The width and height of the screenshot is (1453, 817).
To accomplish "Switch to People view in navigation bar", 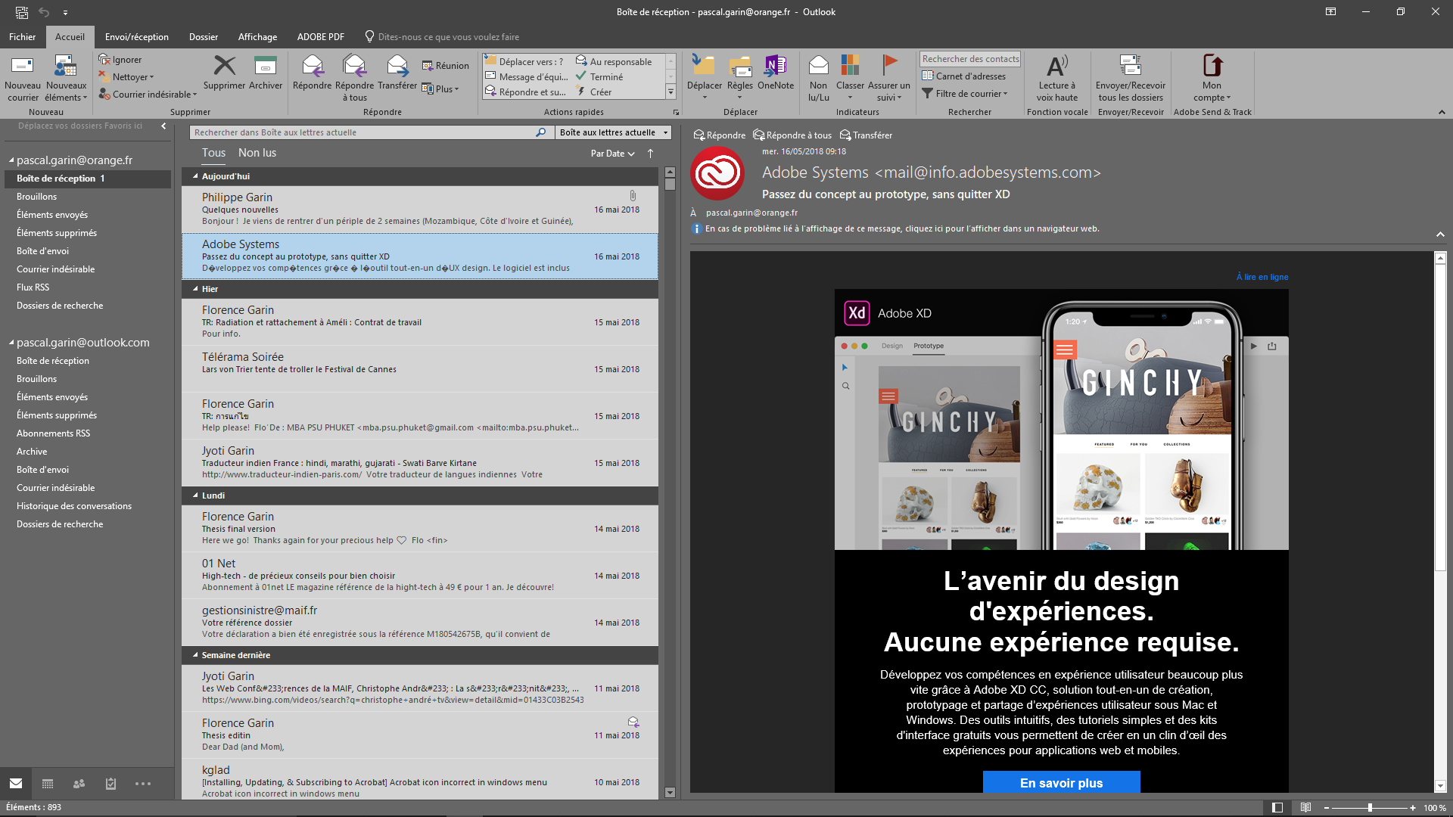I will [x=79, y=784].
